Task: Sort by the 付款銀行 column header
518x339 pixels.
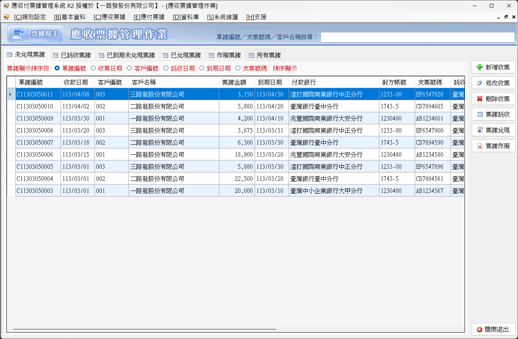Action: coord(334,82)
